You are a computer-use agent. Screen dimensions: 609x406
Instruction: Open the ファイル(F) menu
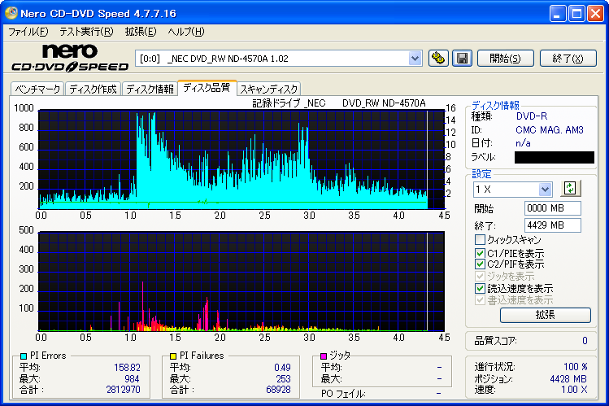tap(28, 32)
